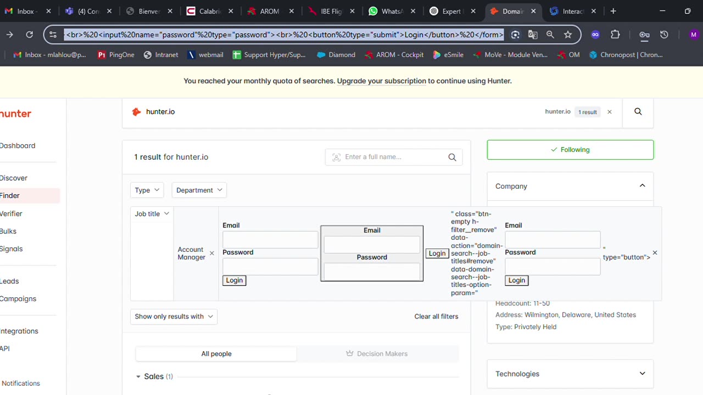The height and width of the screenshot is (395, 703).
Task: Click the Address: Wilmington, Delaware text
Action: [566, 315]
